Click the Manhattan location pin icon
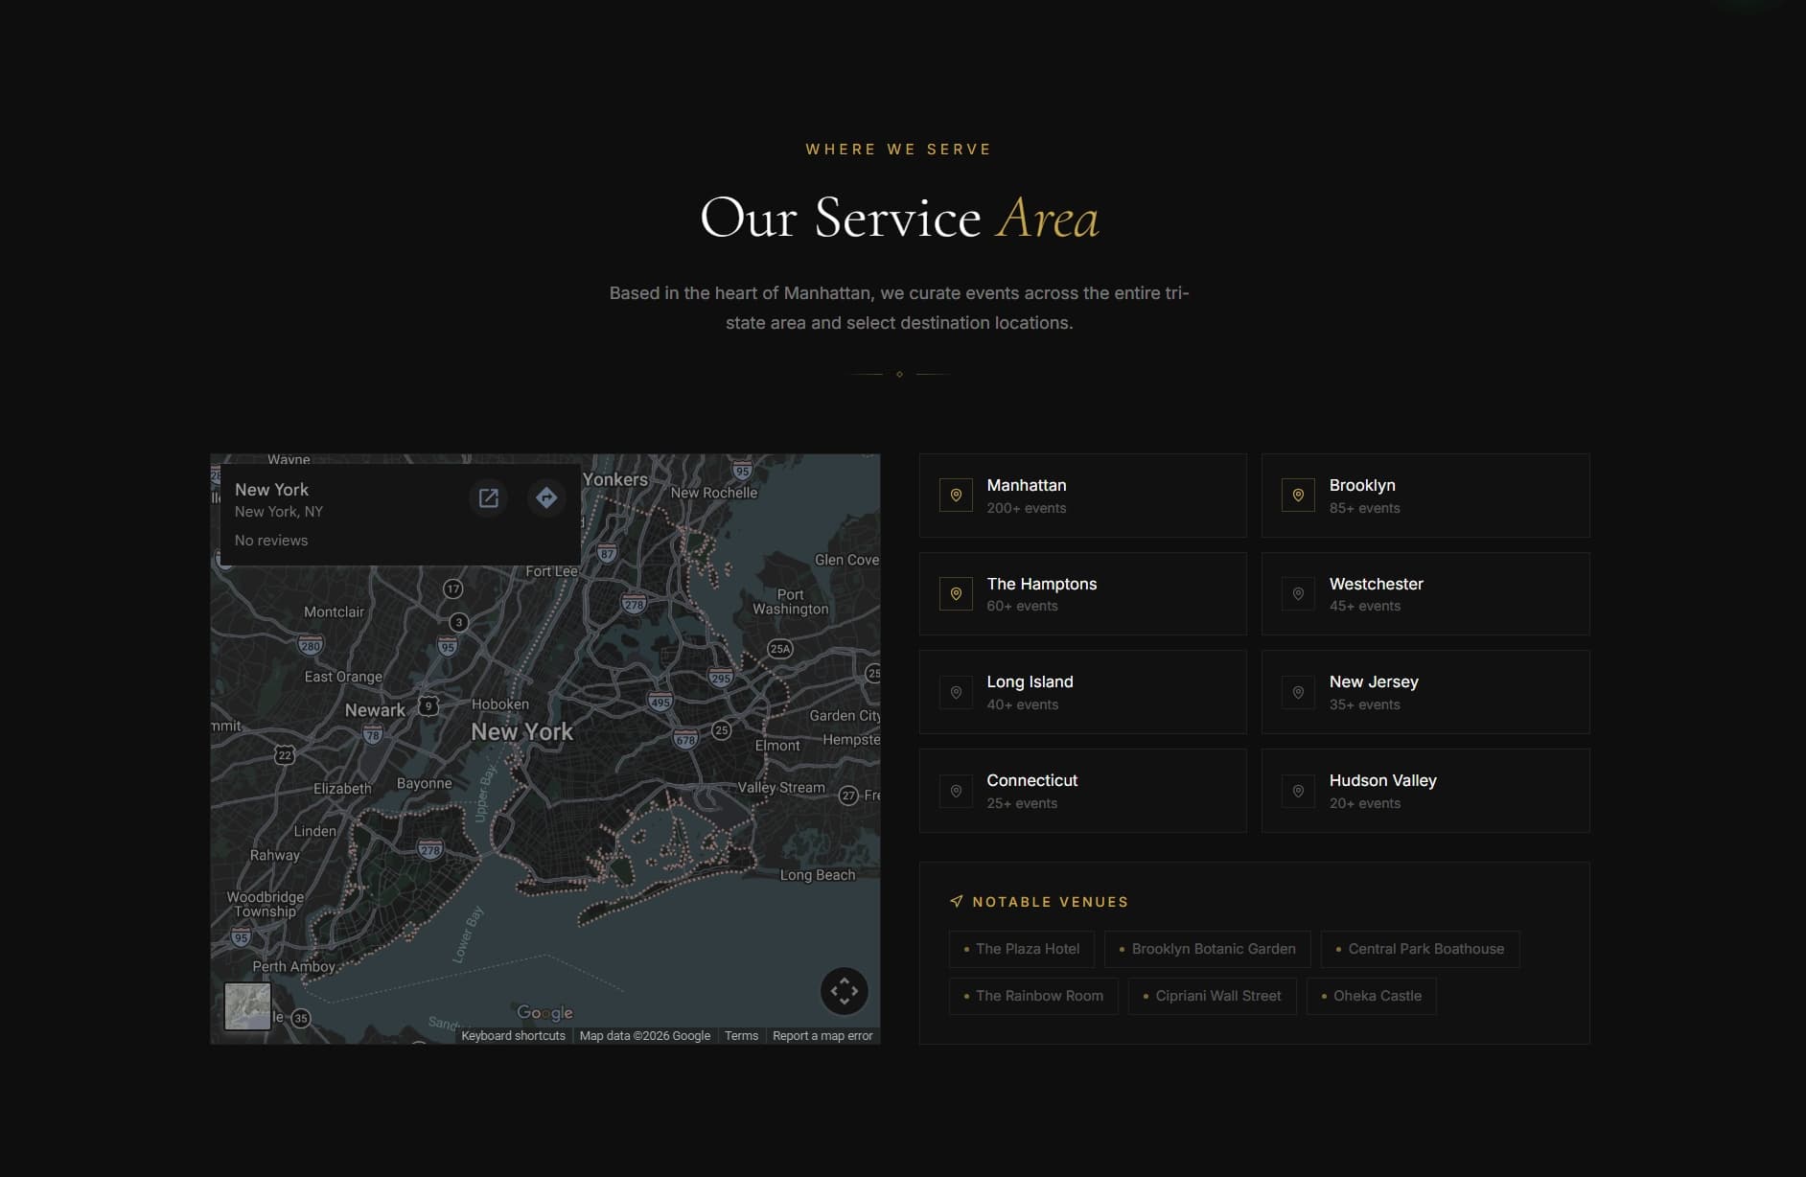The height and width of the screenshot is (1177, 1806). coord(956,496)
